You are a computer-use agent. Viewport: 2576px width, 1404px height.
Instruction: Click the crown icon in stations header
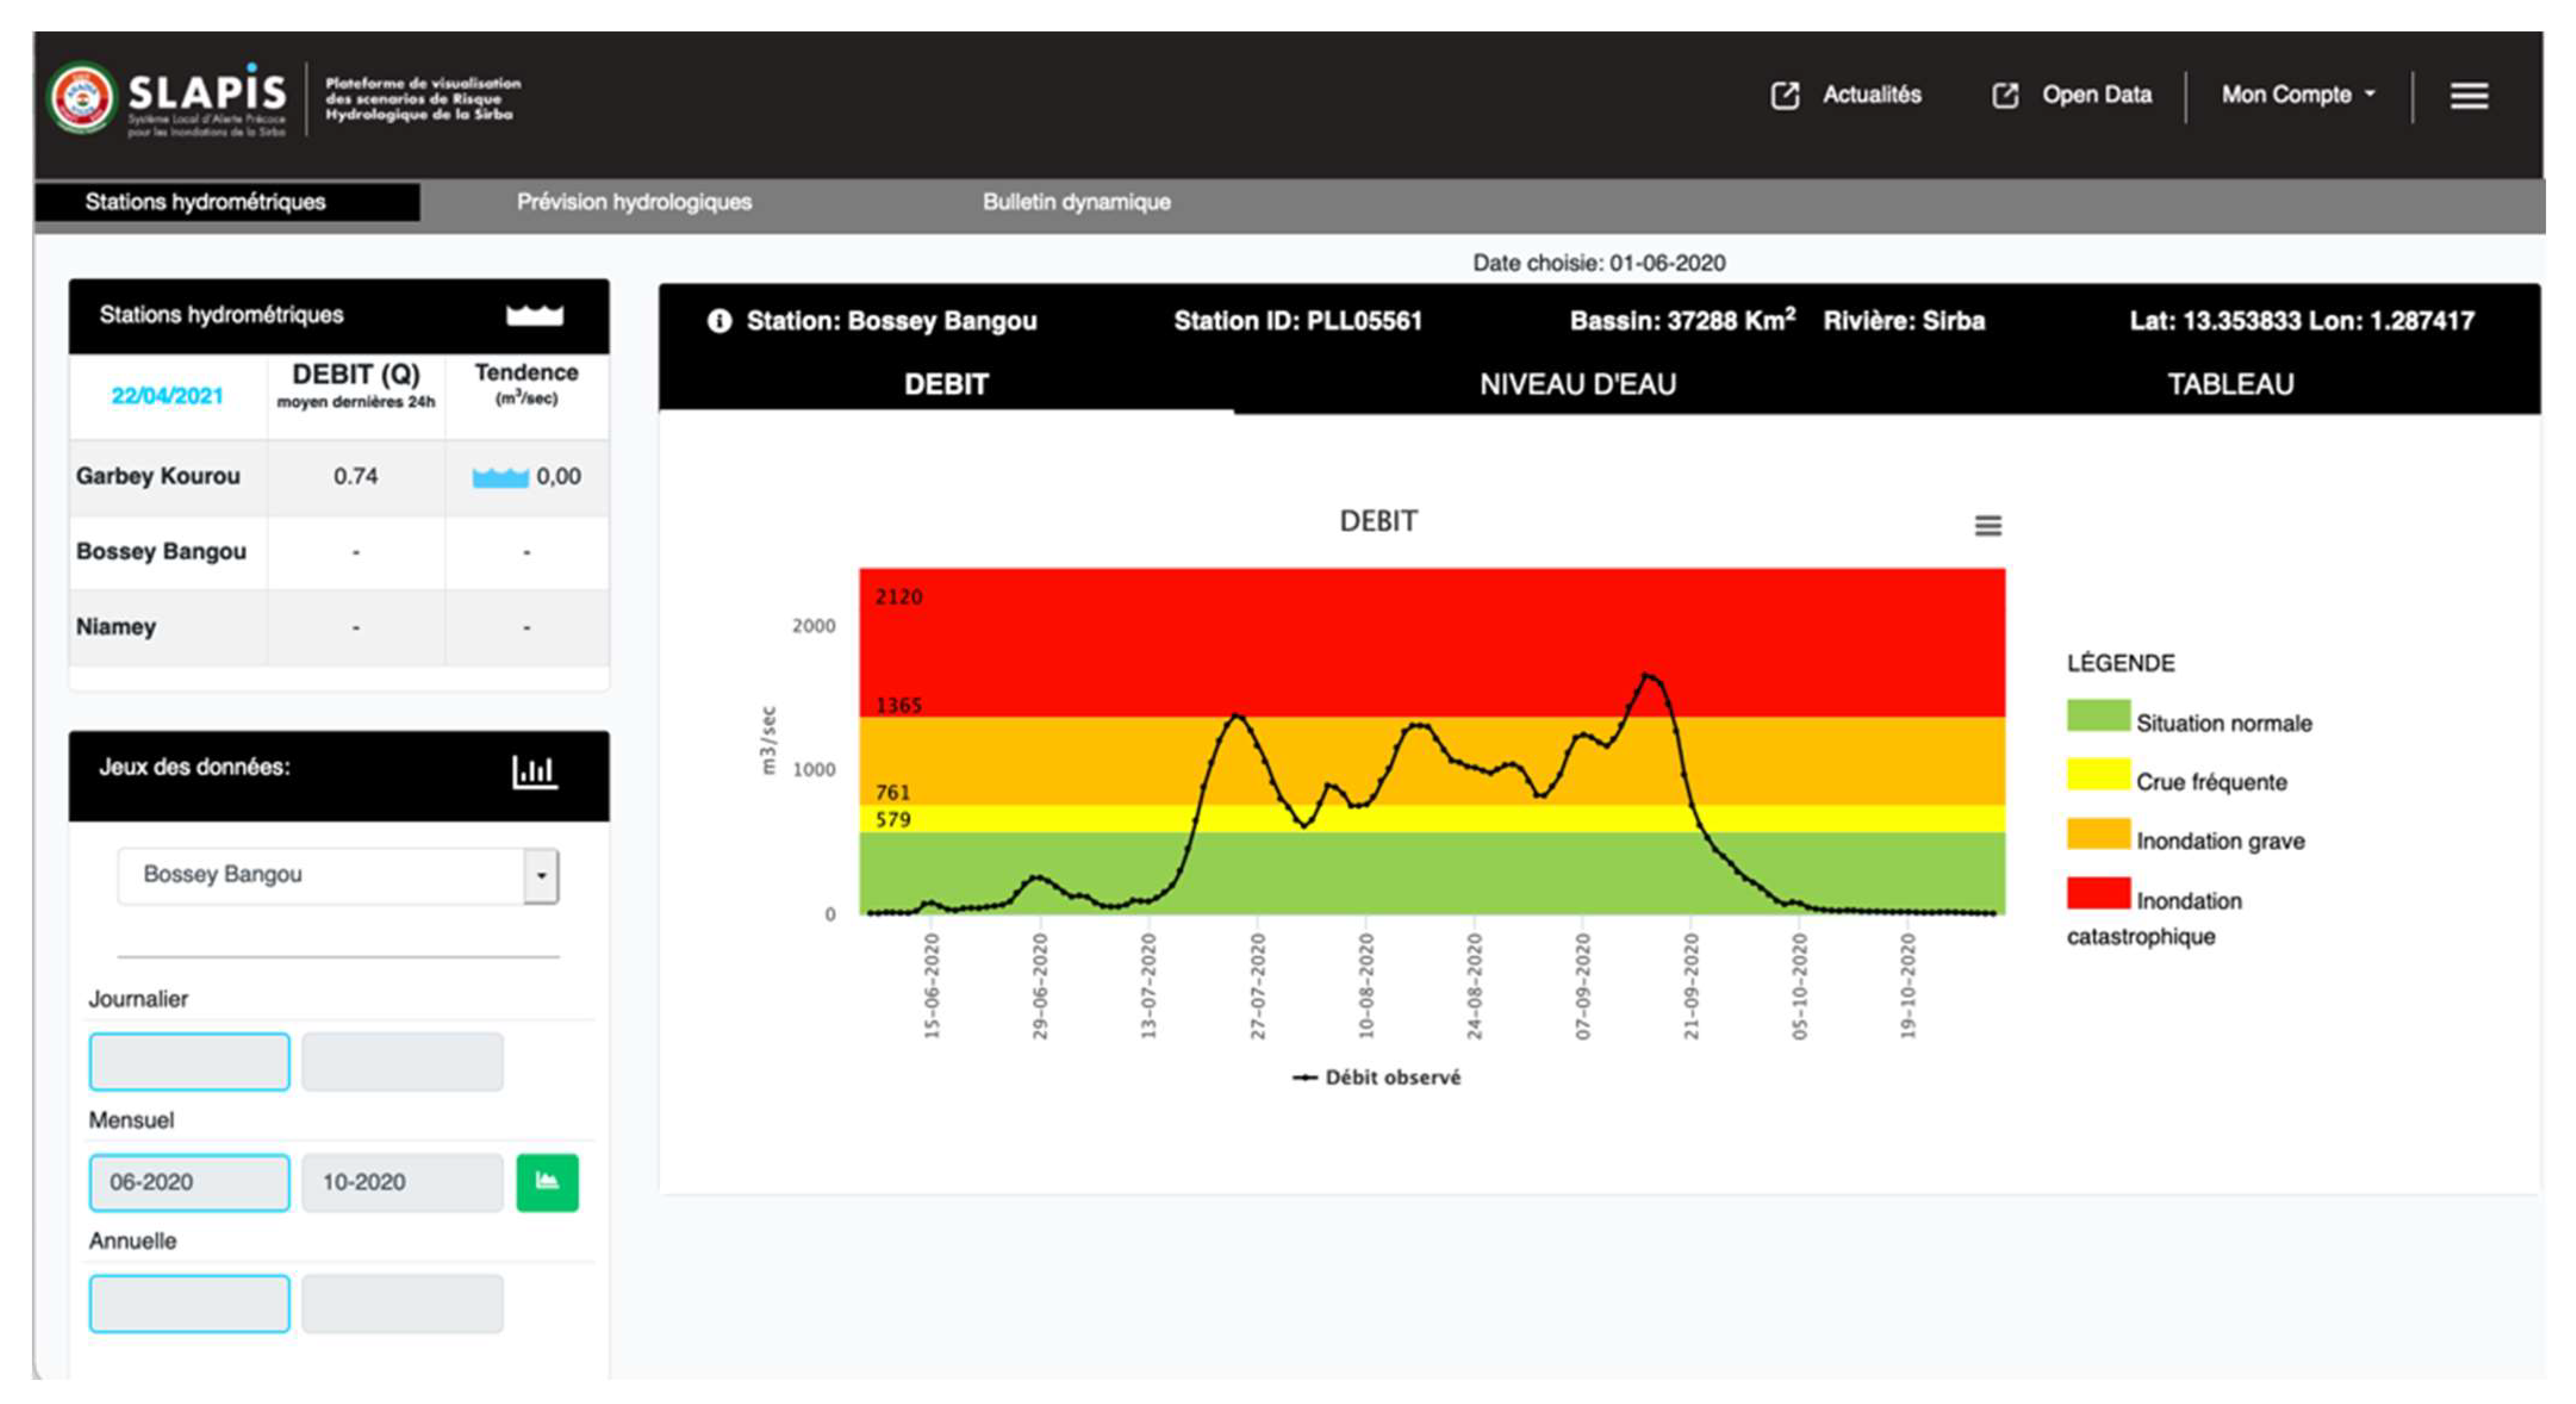click(x=534, y=315)
